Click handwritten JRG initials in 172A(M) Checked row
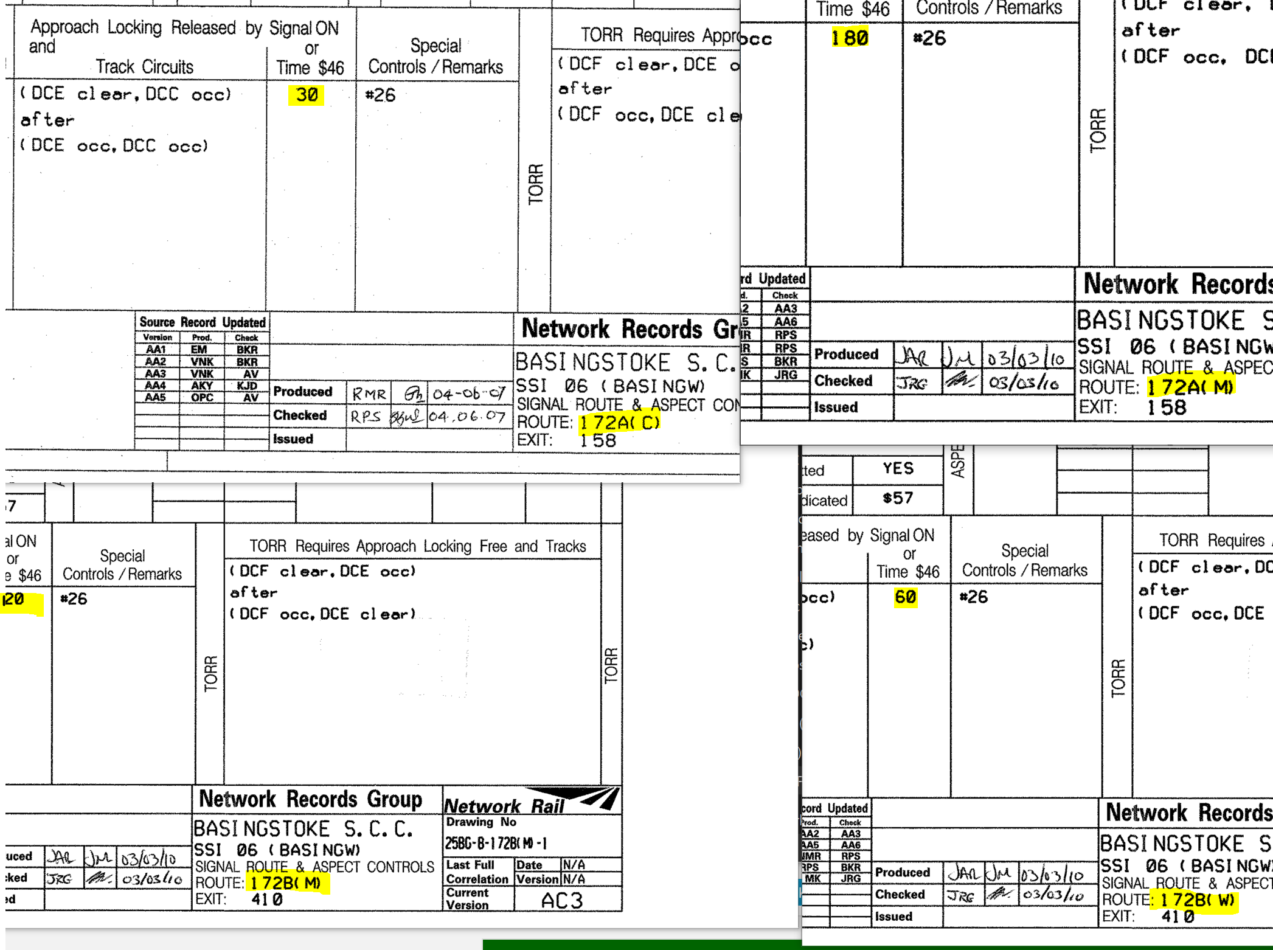Image resolution: width=1273 pixels, height=950 pixels. click(x=912, y=383)
